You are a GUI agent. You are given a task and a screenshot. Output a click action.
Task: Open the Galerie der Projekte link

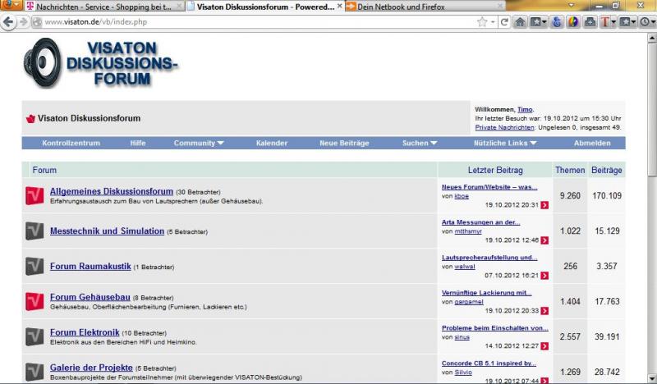(91, 368)
